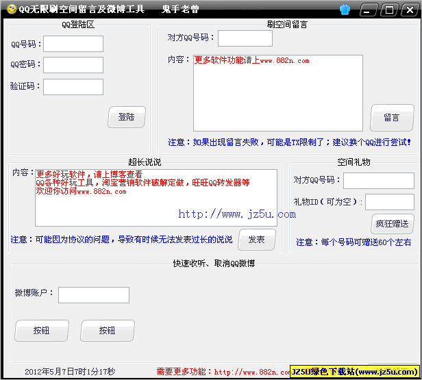Click inside the 超长说说 content text area
422x380 pixels.
tap(156, 198)
